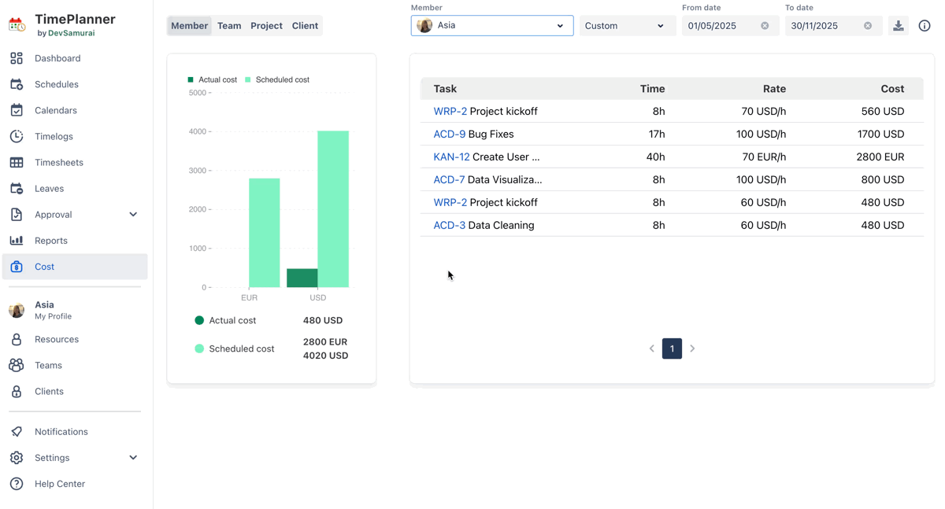Screen dimensions: 945x509
Task: Open the ACD-9 task link
Action: coord(449,134)
